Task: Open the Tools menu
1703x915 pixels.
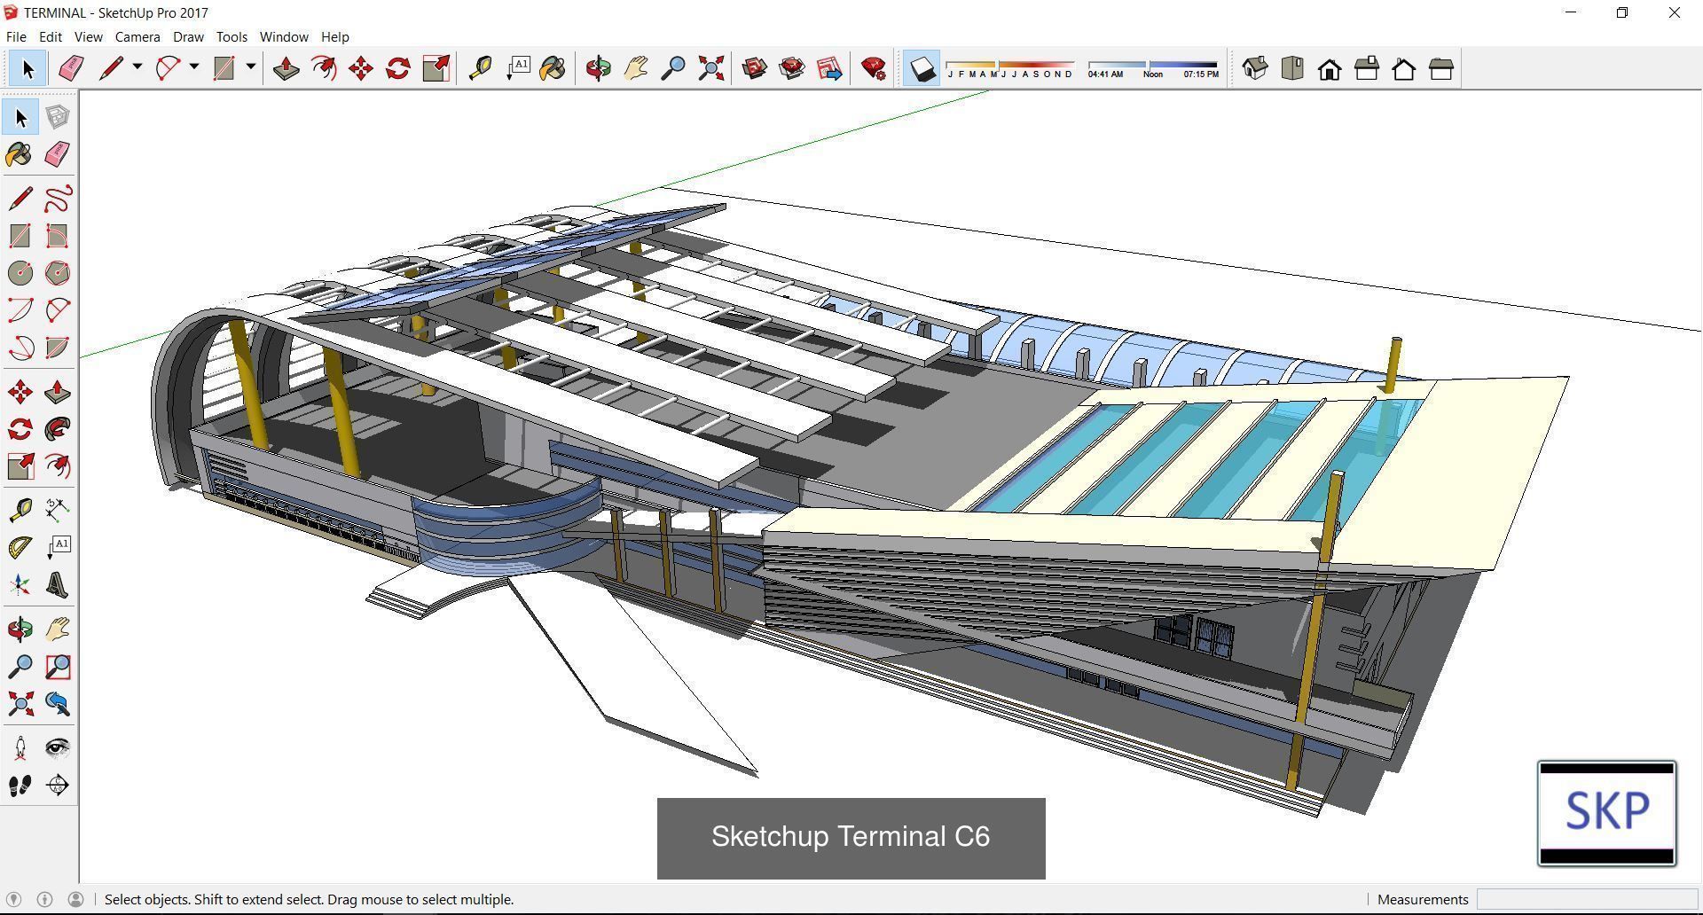Action: tap(232, 36)
